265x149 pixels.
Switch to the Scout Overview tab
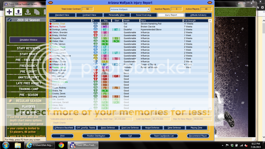tap(144, 15)
